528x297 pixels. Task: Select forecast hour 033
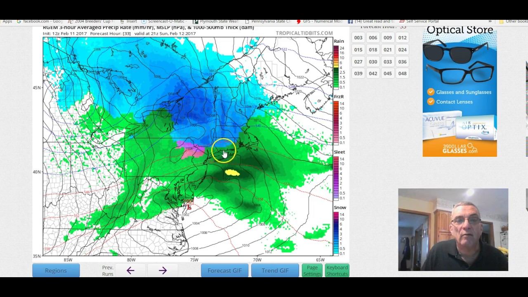pyautogui.click(x=388, y=61)
